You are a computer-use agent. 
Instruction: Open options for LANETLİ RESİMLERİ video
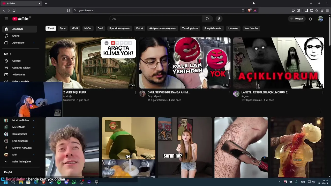tap(323, 92)
